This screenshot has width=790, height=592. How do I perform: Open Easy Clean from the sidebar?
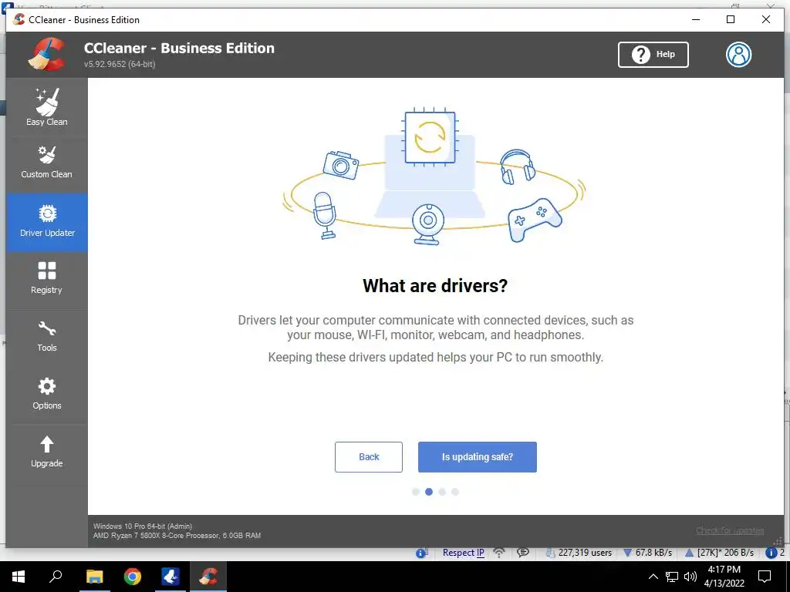pos(47,107)
